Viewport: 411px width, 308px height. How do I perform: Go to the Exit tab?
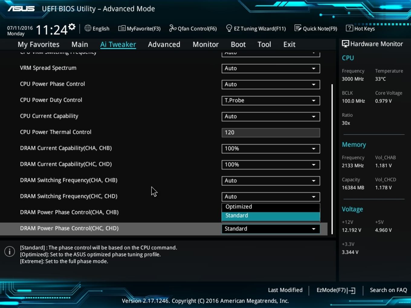click(x=289, y=44)
